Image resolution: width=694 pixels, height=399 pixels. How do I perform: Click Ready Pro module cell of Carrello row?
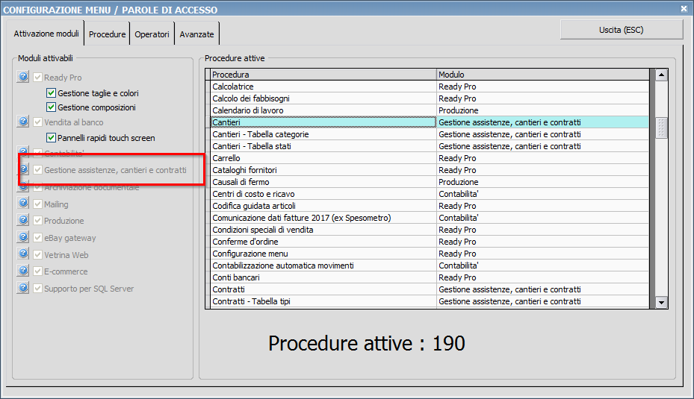pos(542,158)
